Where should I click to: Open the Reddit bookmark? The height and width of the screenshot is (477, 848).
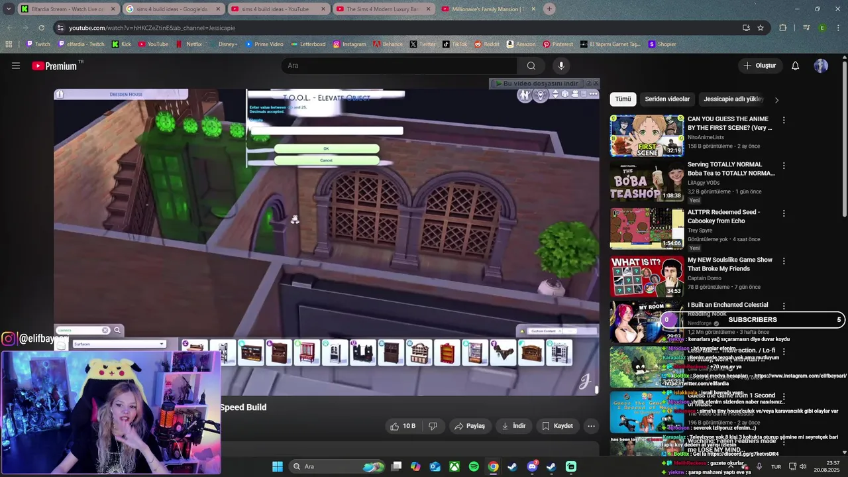coord(487,44)
